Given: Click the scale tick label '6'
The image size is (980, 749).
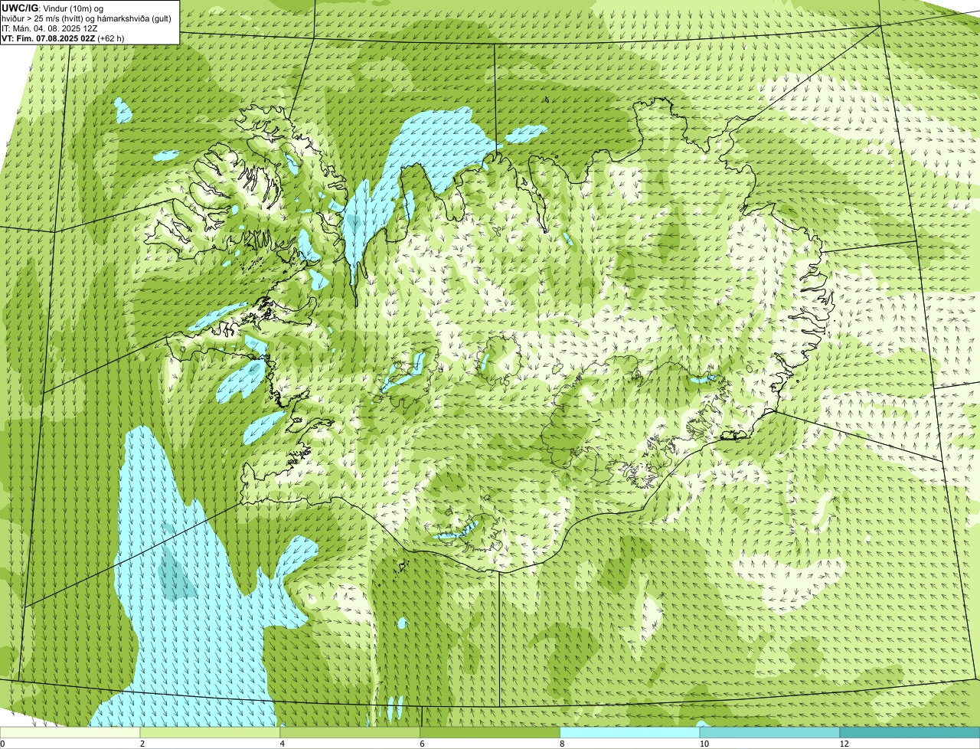Looking at the screenshot, I should click(421, 744).
